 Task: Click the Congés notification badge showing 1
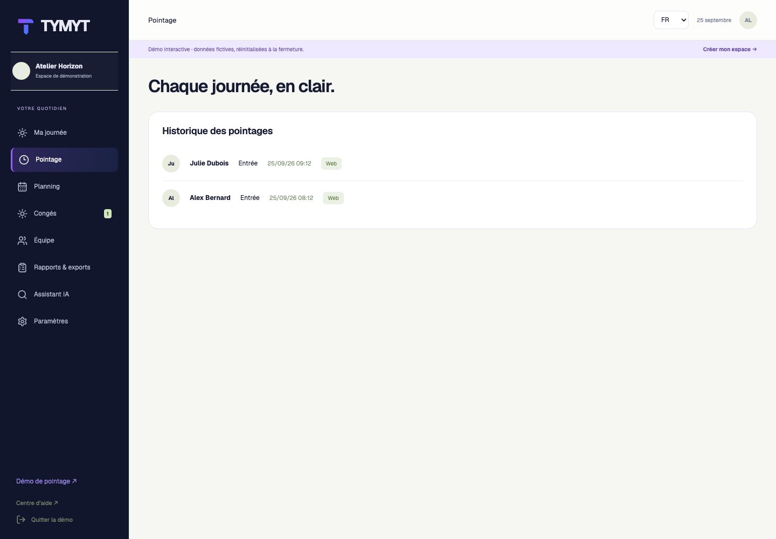(x=108, y=214)
